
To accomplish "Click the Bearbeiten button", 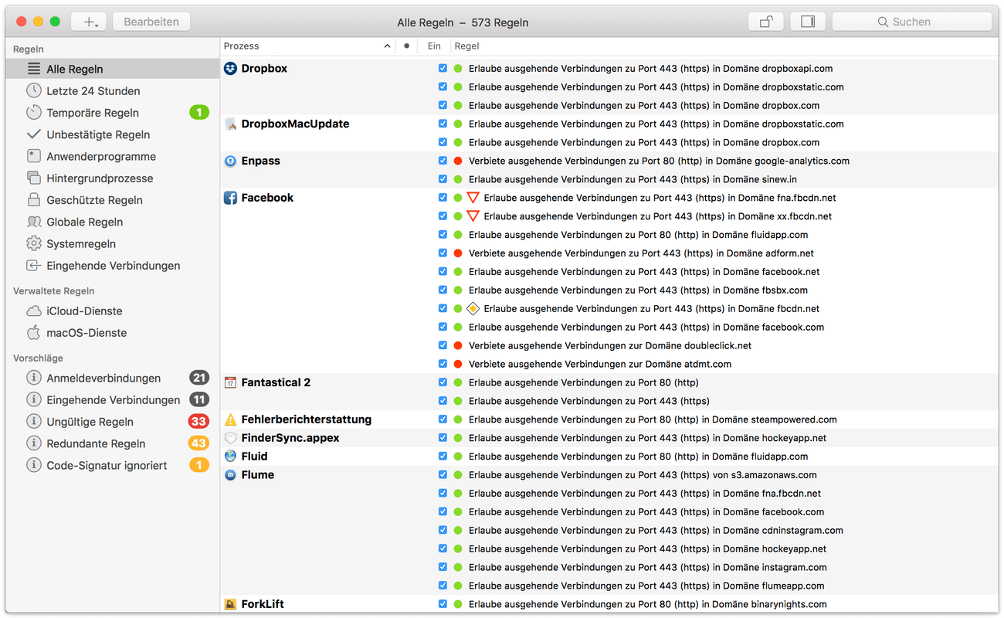I will 151,22.
